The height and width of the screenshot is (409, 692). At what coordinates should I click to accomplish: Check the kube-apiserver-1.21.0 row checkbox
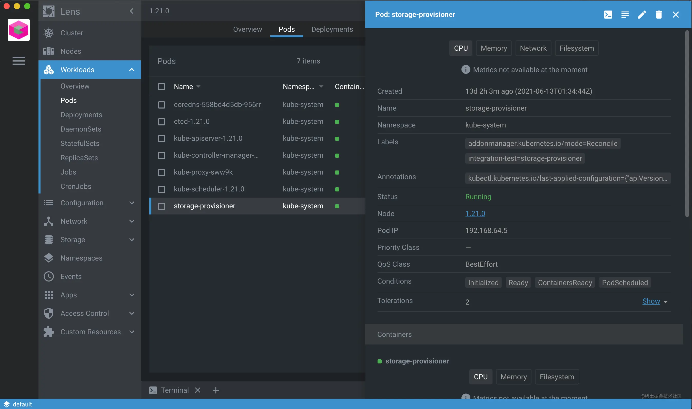(162, 138)
